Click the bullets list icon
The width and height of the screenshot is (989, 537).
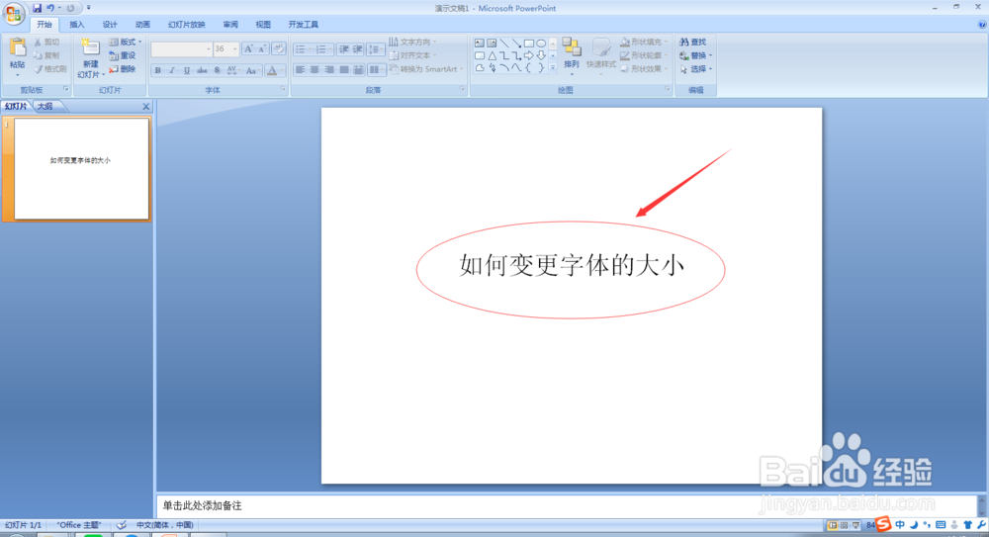(x=301, y=48)
